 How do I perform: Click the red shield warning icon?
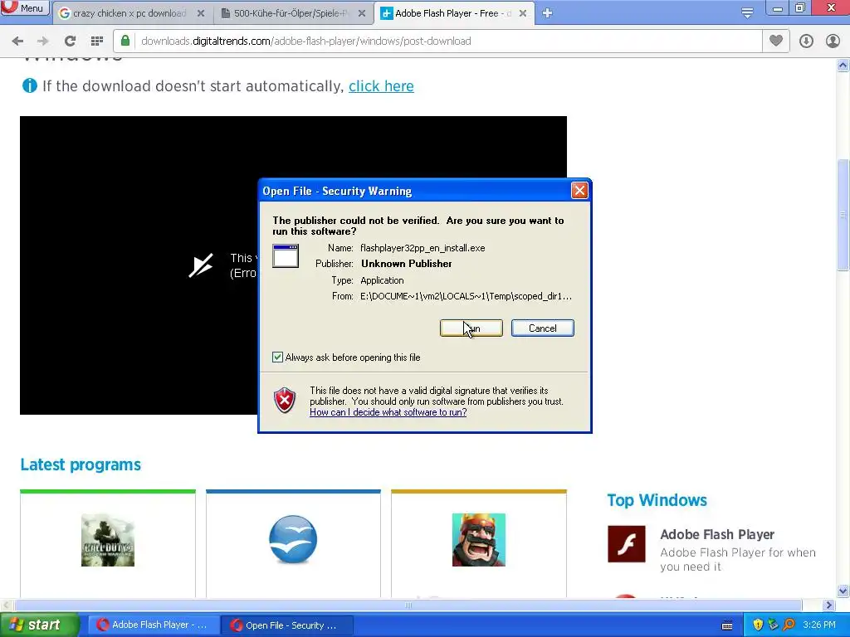286,401
